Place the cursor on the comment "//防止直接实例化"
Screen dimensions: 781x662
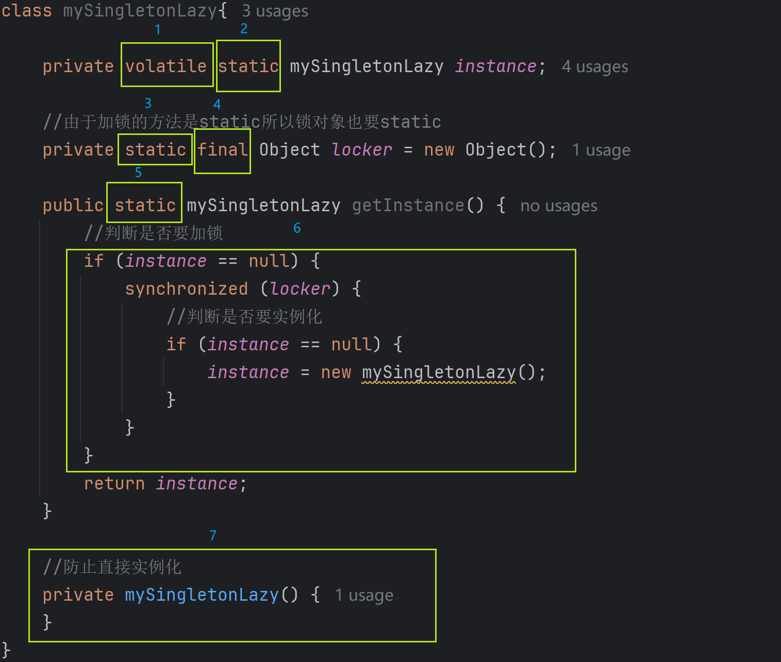tap(112, 567)
